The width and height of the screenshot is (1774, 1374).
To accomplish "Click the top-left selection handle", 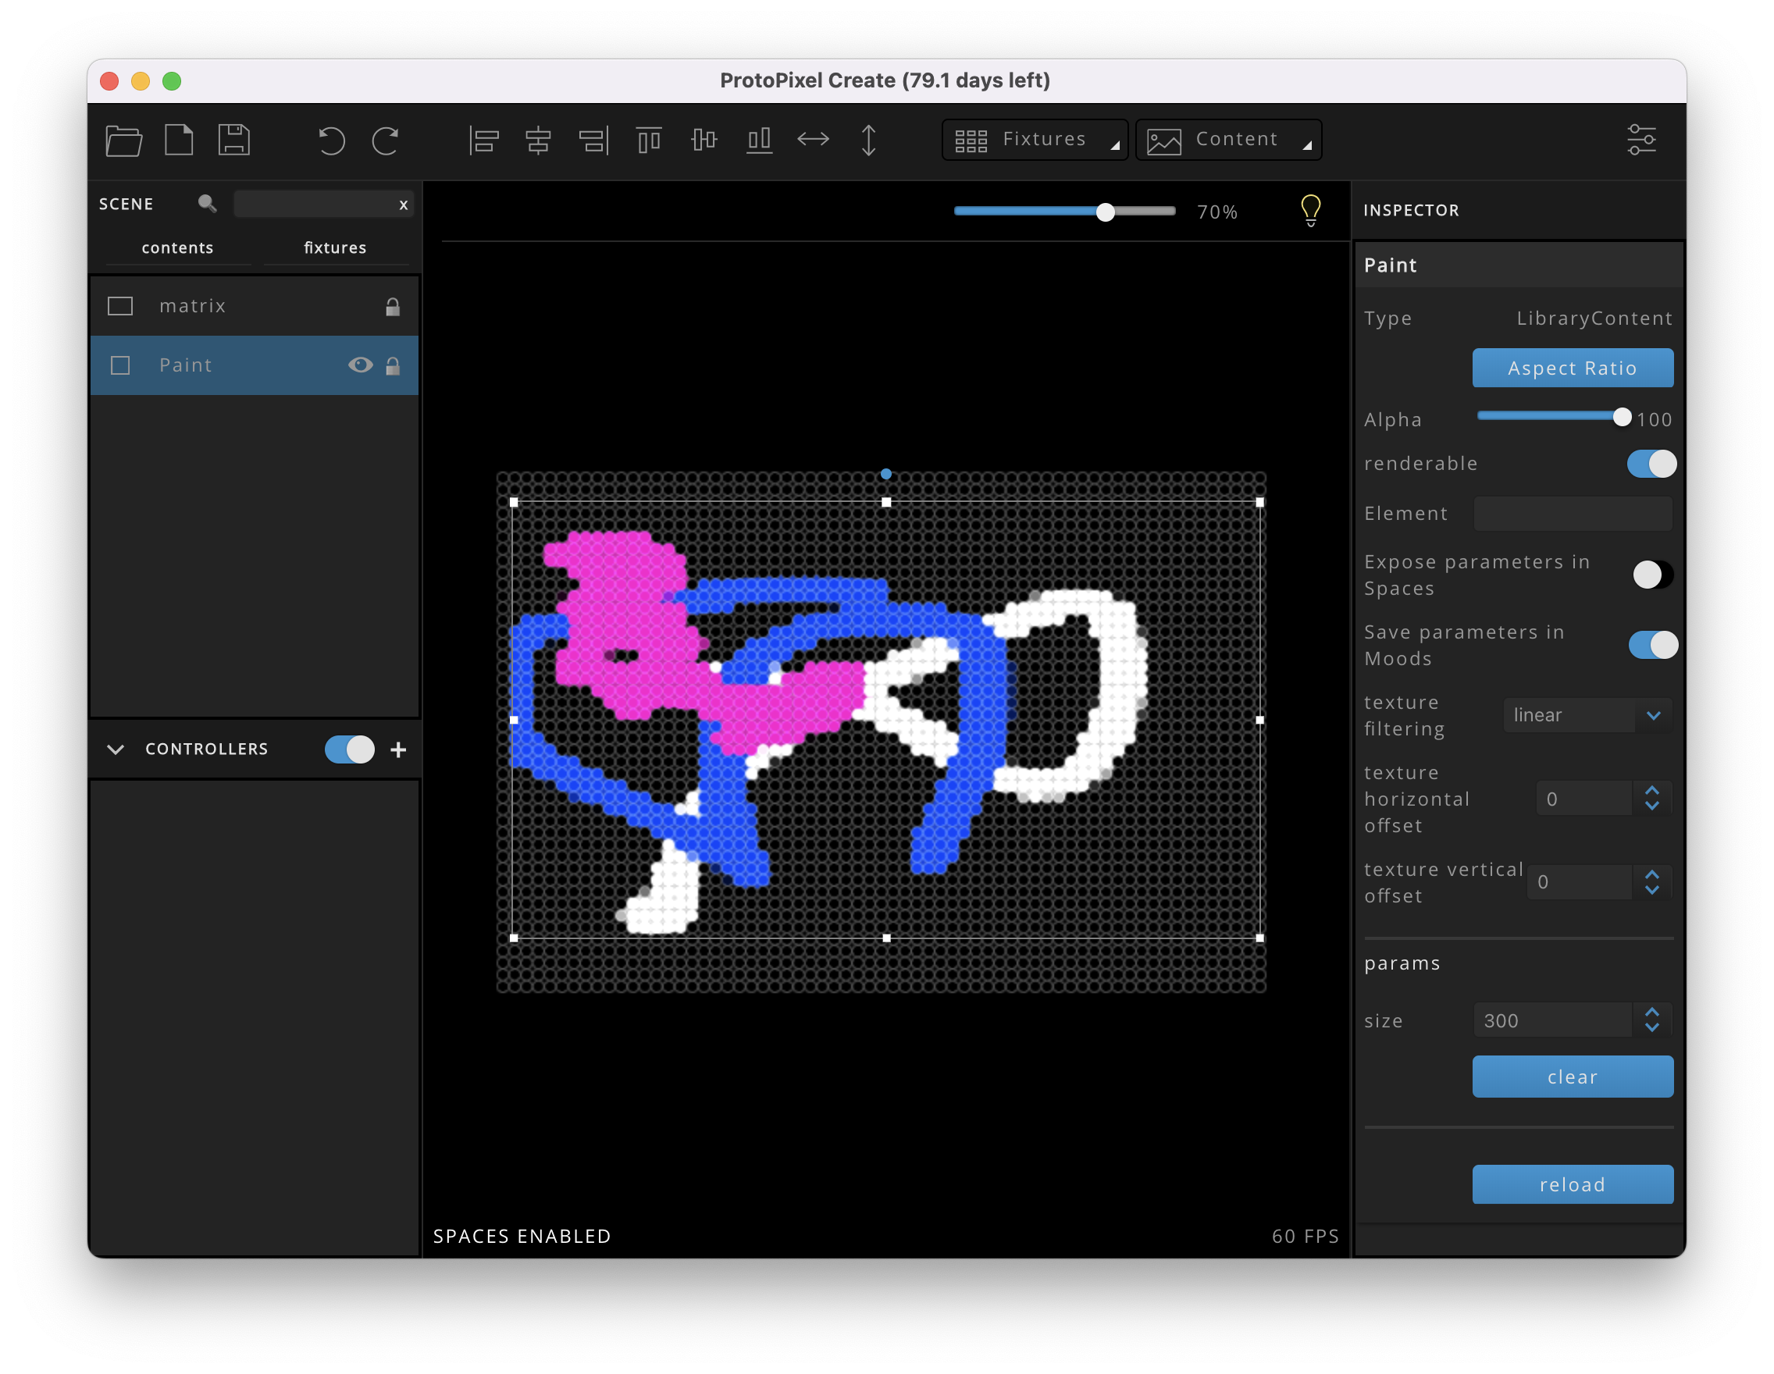I will 513,503.
